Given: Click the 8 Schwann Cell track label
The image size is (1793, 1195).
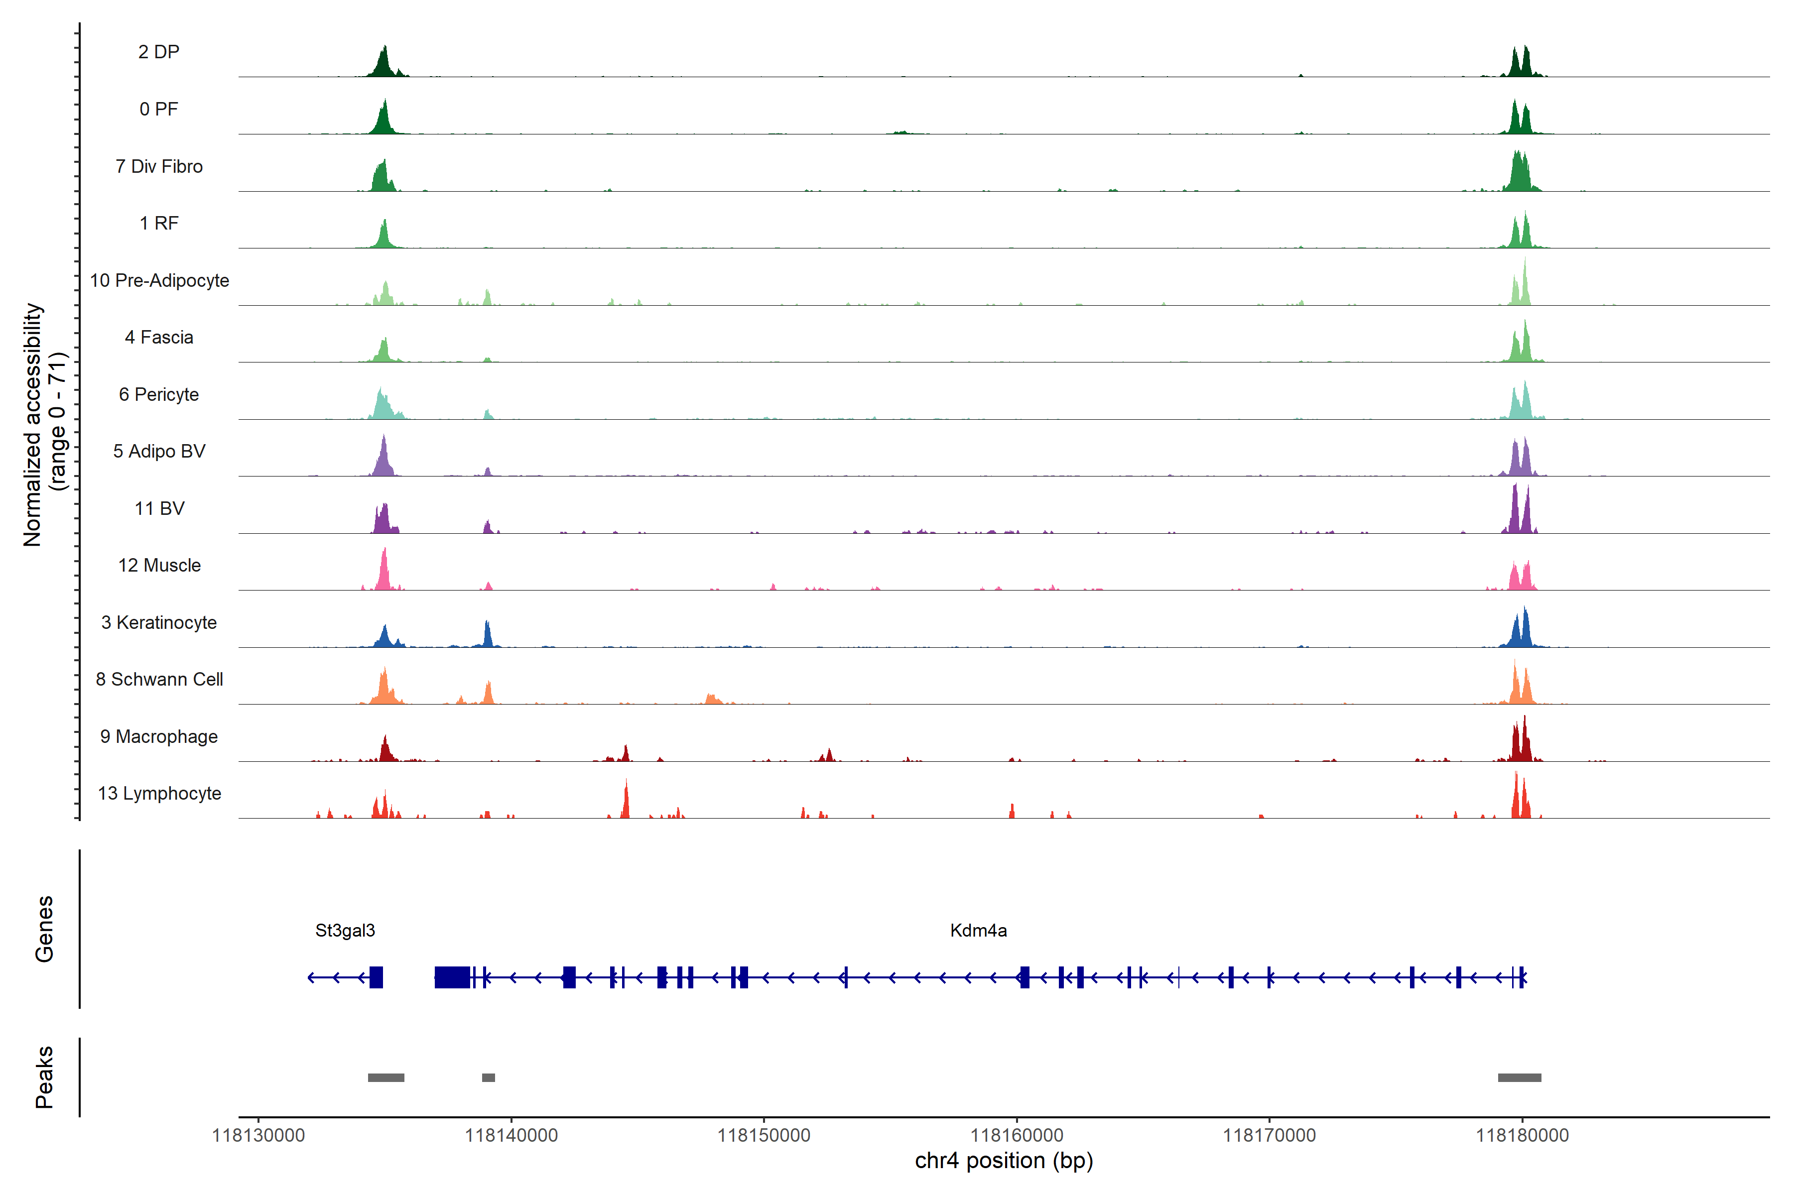Looking at the screenshot, I should (x=159, y=679).
